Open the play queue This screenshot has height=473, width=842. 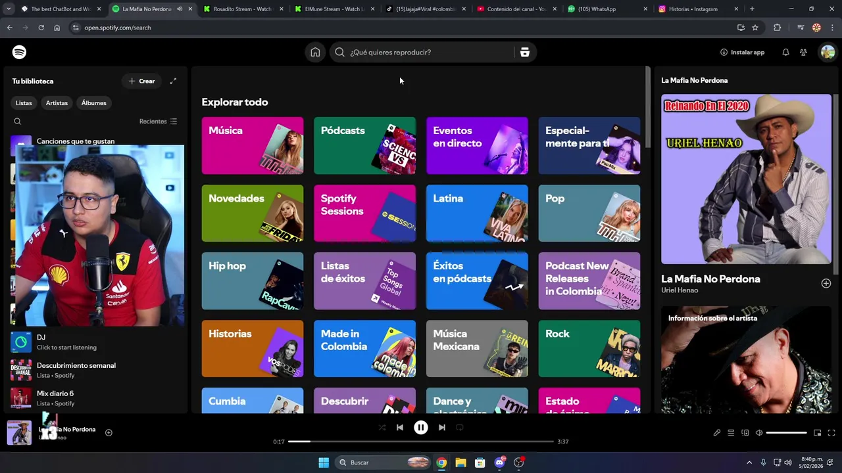[x=731, y=433]
